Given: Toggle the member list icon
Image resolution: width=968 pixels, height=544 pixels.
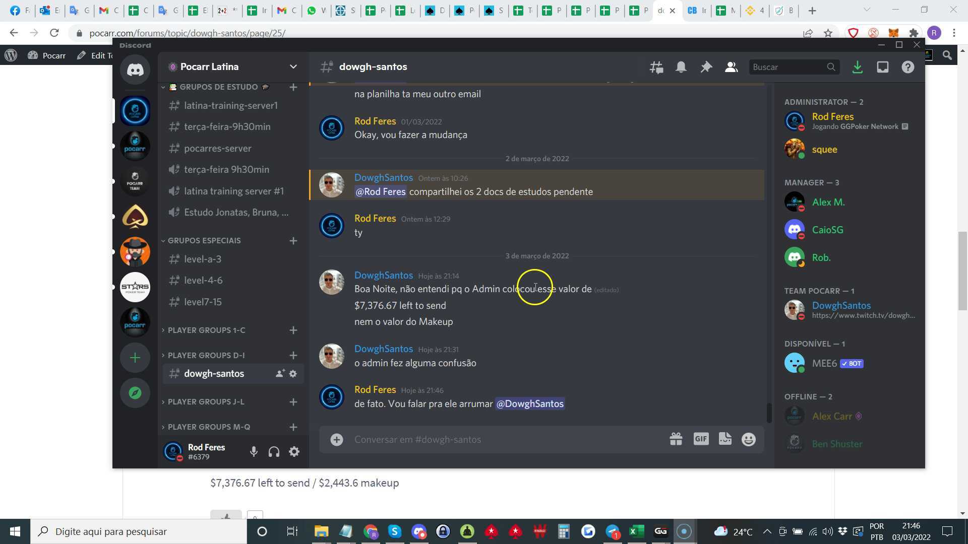Looking at the screenshot, I should (731, 67).
